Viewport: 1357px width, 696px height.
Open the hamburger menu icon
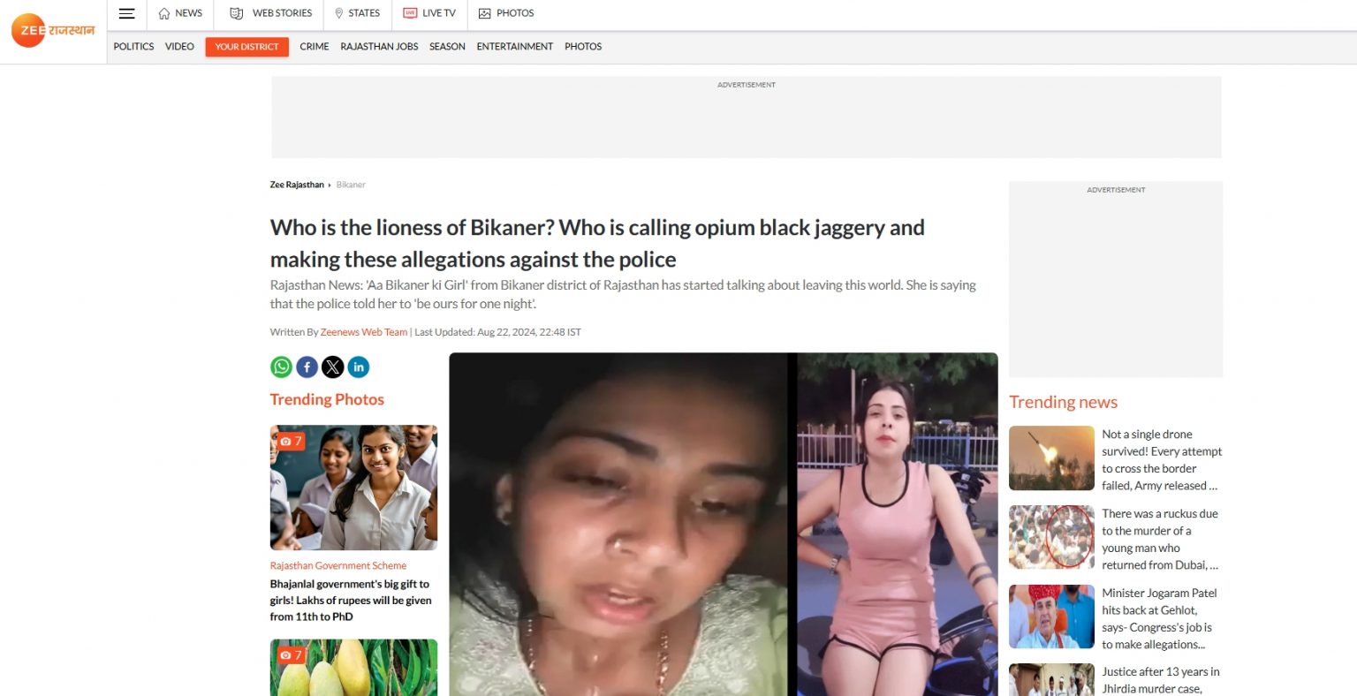pos(126,13)
